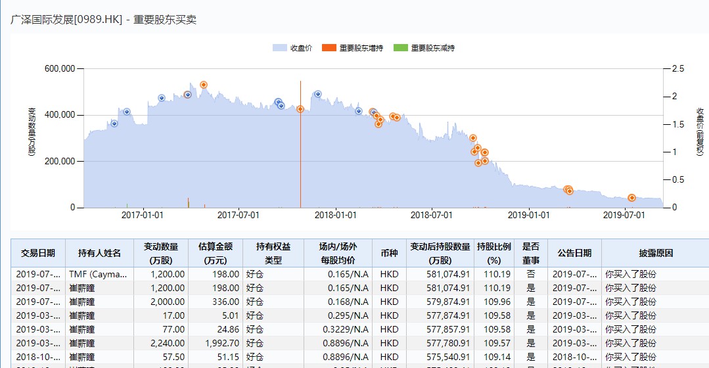Click the orange marker at the highest price peak
709x368 pixels.
point(204,85)
